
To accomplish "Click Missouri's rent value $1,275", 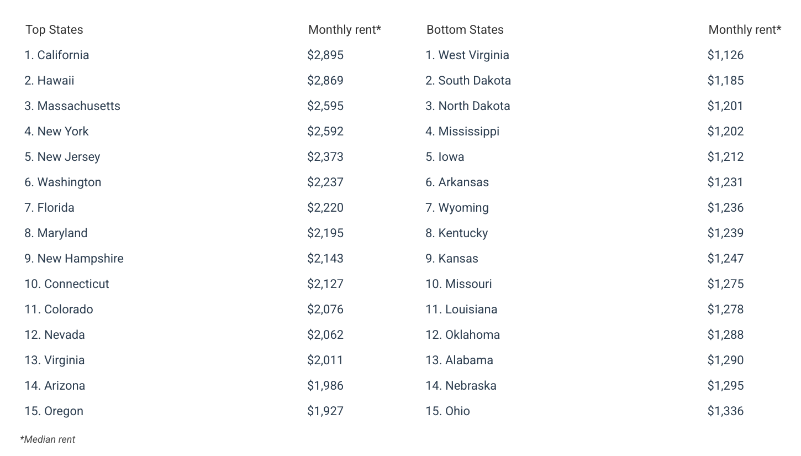I will 725,284.
